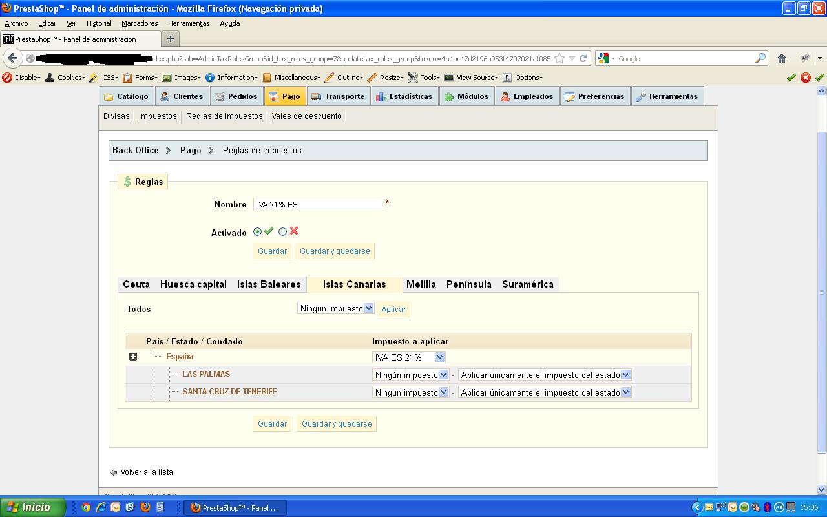Click the back arrow icon beside Volver a la lista
The image size is (827, 517).
(x=114, y=472)
